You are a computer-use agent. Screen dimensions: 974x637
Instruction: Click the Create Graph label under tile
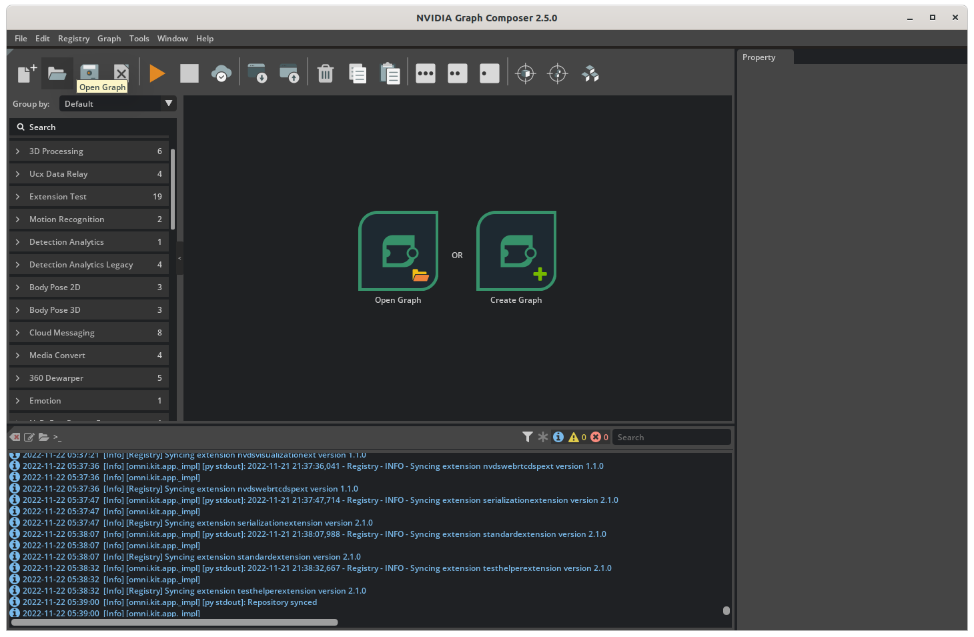point(516,300)
